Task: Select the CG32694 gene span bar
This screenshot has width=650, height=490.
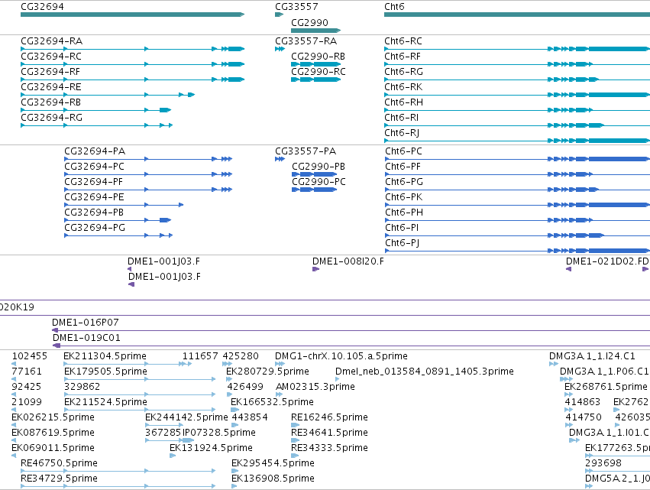Action: coord(133,15)
